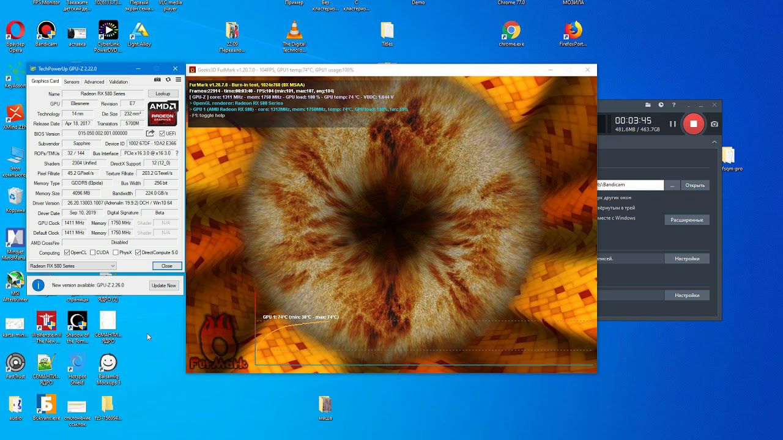Click Bus Interface question mark icon
The image size is (783, 440).
tap(177, 153)
